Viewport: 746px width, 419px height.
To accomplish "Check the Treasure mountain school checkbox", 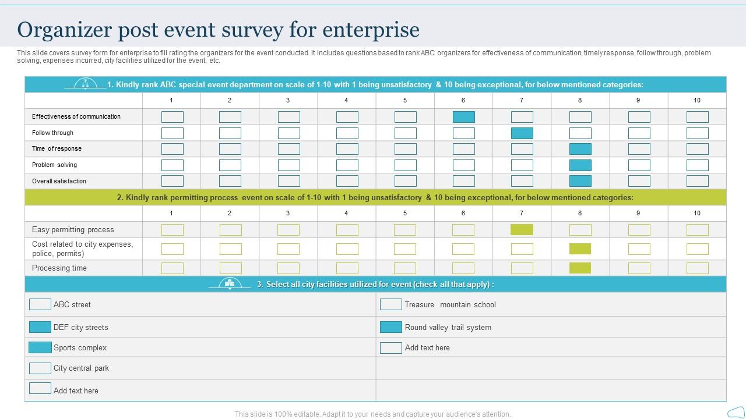I will (x=390, y=304).
